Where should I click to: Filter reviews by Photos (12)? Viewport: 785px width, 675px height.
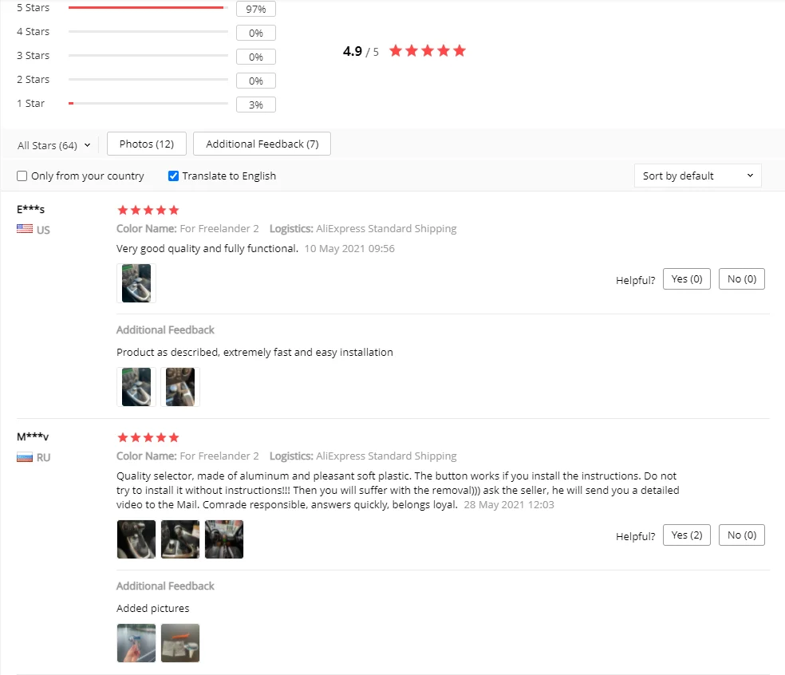[x=147, y=144]
